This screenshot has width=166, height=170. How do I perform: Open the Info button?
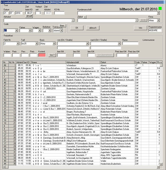point(140,28)
